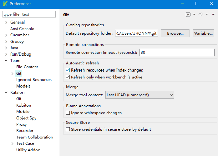Open Proxy preferences

point(21,124)
